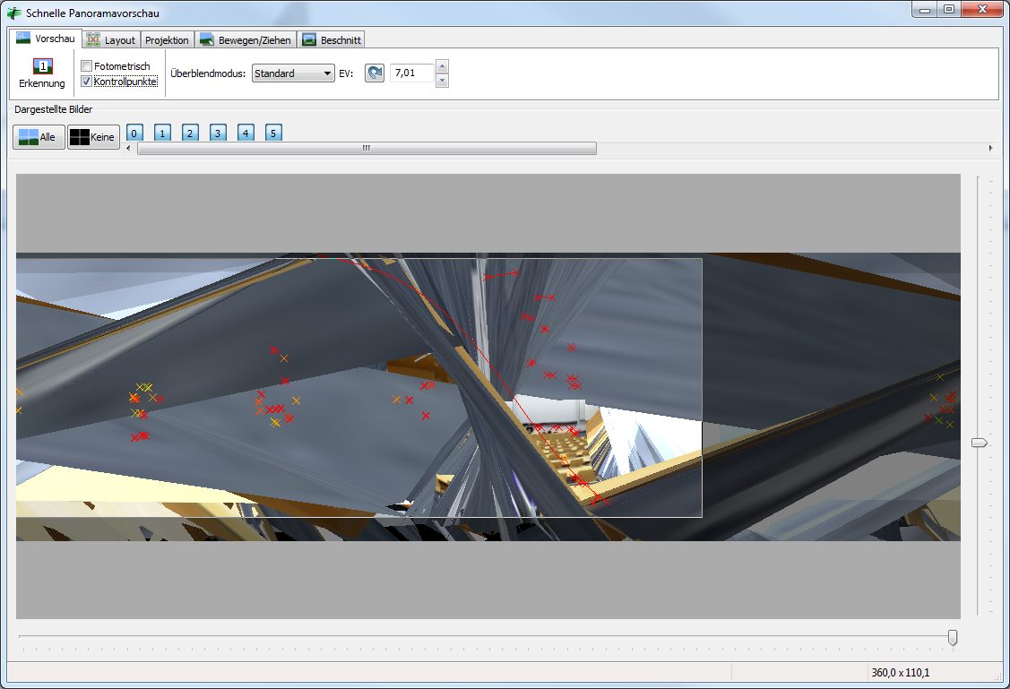
Task: Decrease EV value with the down arrow
Action: 441,81
